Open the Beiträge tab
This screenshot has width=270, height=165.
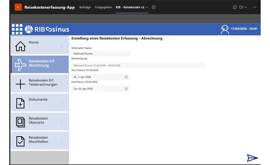point(85,7)
